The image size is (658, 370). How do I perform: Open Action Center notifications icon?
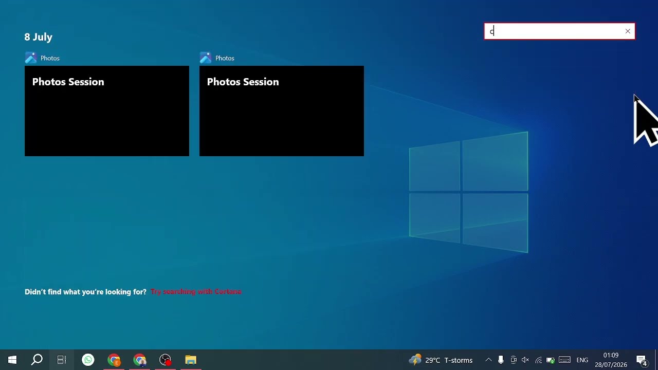pyautogui.click(x=642, y=360)
